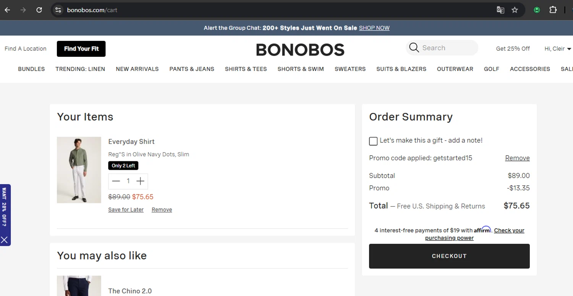Decrease shirt quantity with minus icon

116,181
